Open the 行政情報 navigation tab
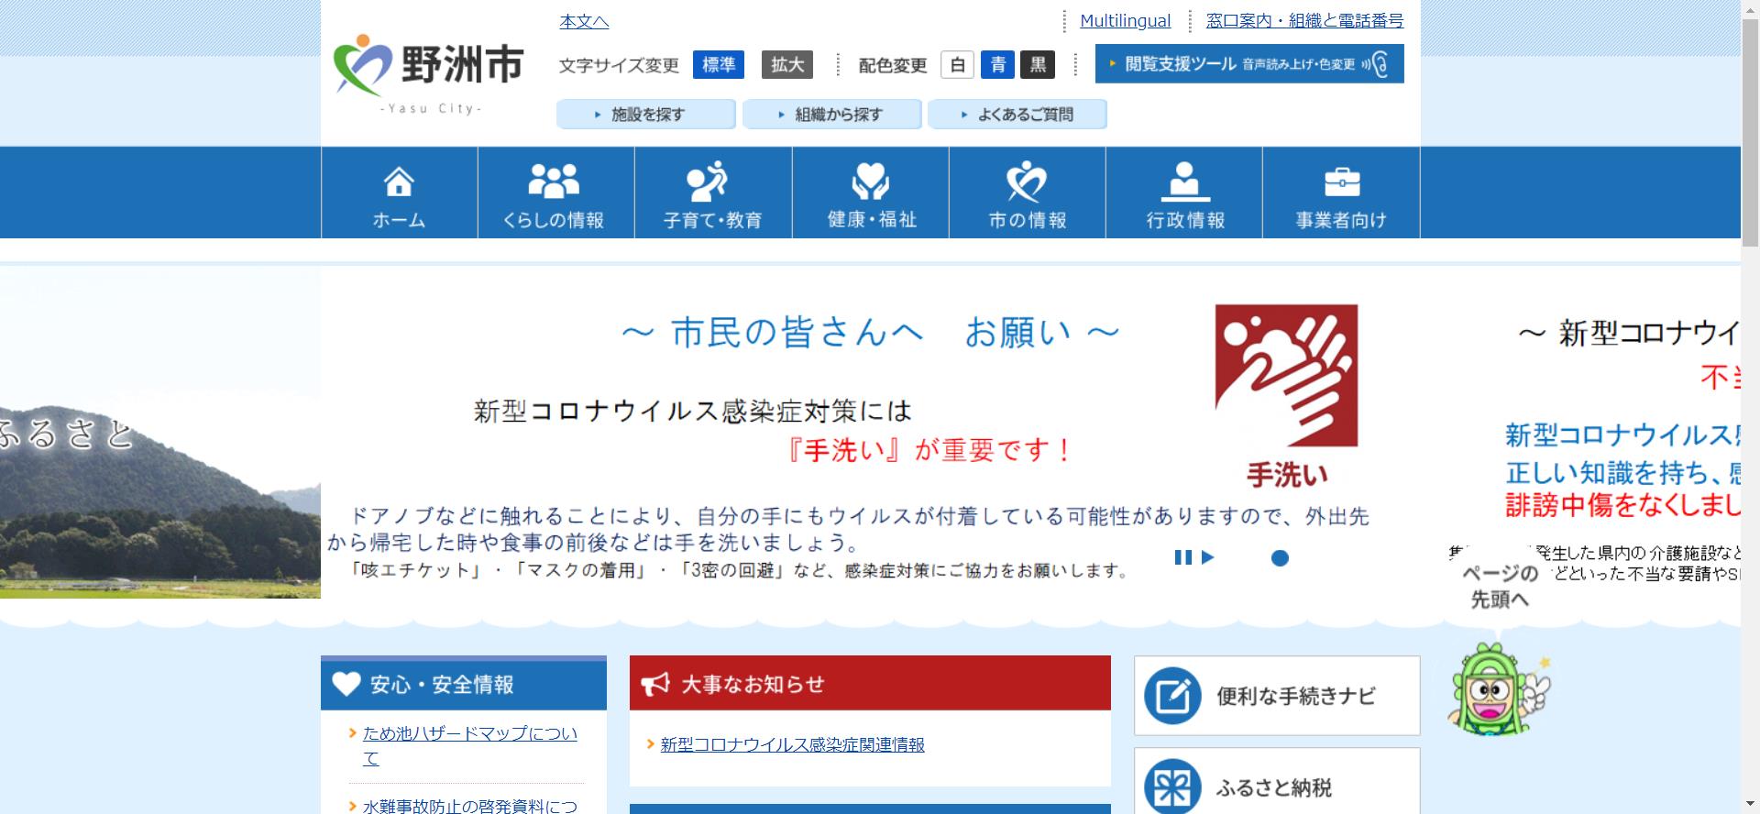1760x814 pixels. [x=1184, y=192]
